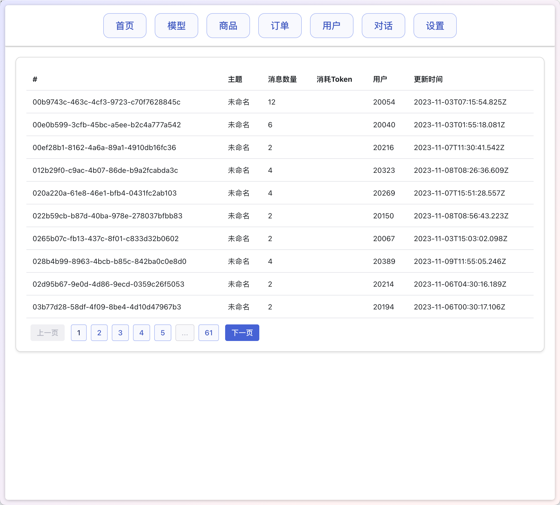Go to pagination page 2

(99, 332)
